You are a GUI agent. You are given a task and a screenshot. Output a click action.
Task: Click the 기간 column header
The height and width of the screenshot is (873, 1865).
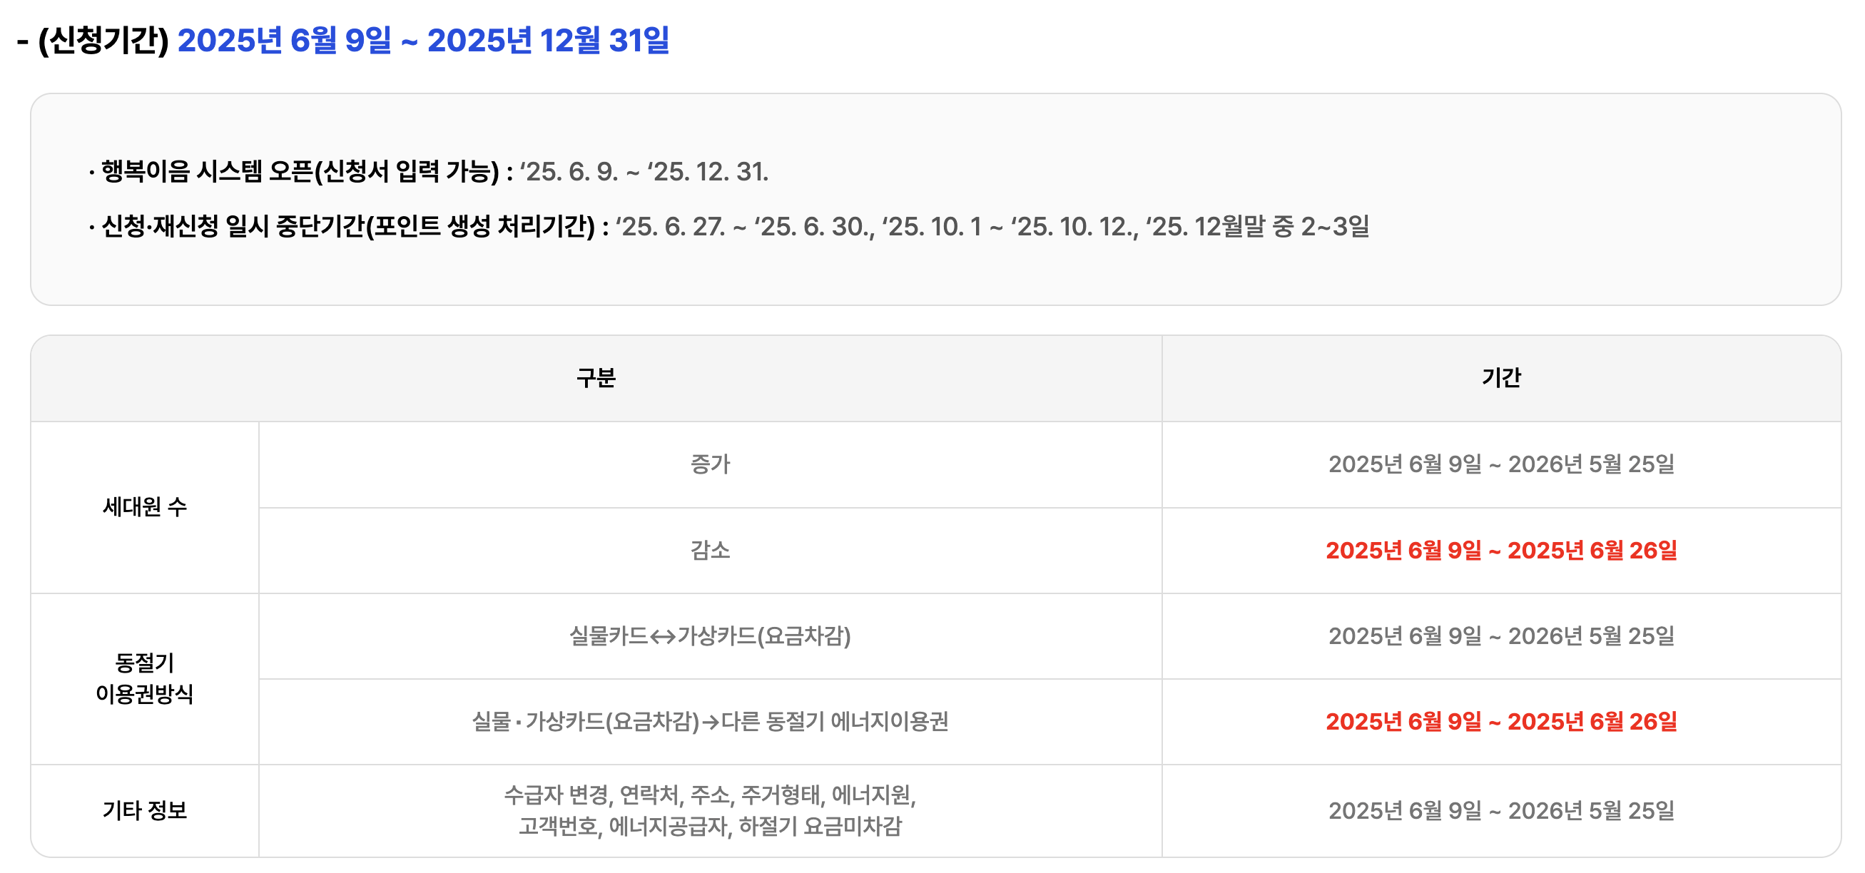[1501, 378]
